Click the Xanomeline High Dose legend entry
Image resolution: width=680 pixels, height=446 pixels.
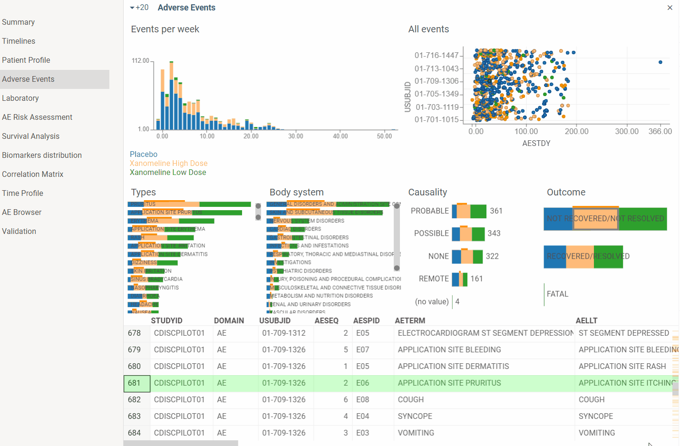pyautogui.click(x=169, y=163)
